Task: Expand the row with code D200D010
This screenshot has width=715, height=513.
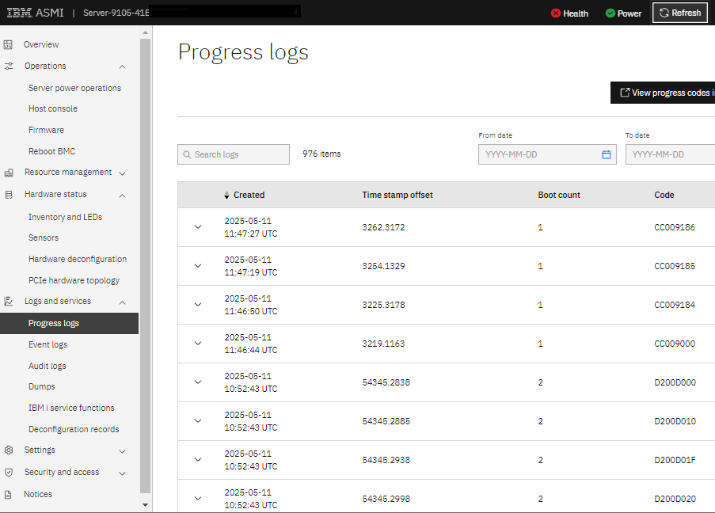Action: (x=198, y=421)
